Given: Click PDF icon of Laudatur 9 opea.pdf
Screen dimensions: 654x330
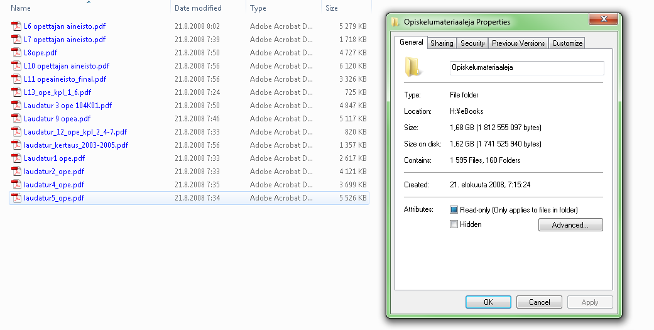Looking at the screenshot, I should (16, 119).
